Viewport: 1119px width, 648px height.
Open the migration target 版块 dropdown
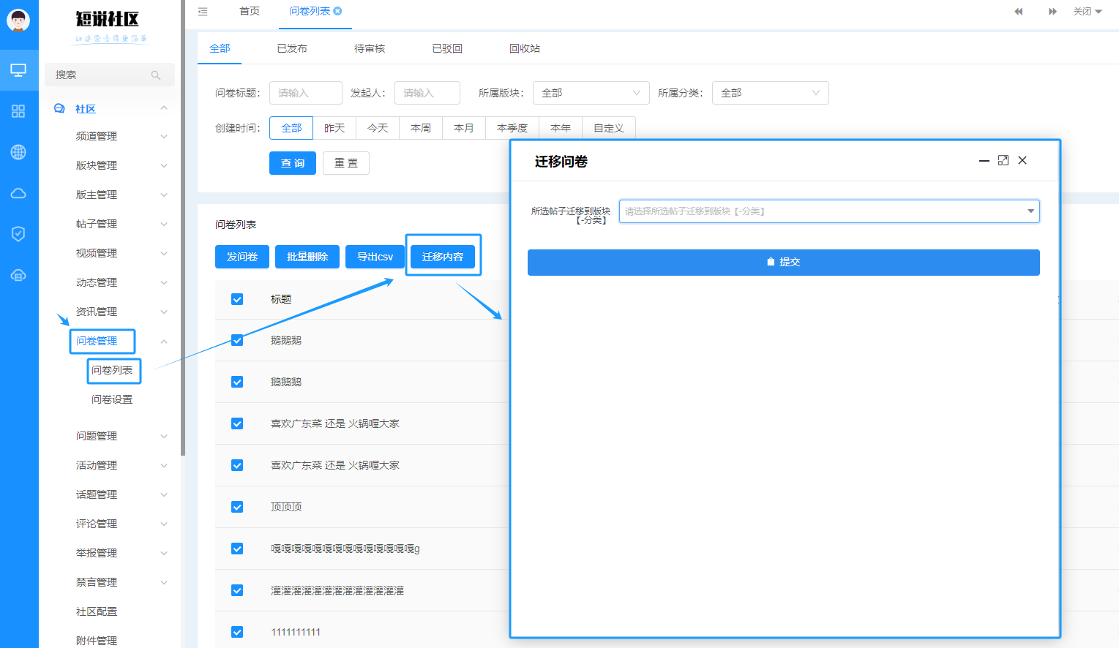click(829, 211)
